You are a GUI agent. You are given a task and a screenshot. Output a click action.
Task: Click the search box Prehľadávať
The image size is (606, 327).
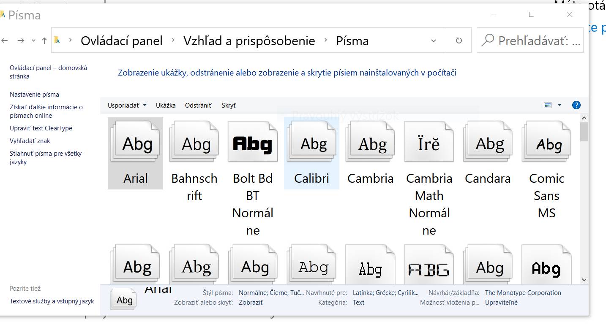coord(530,41)
